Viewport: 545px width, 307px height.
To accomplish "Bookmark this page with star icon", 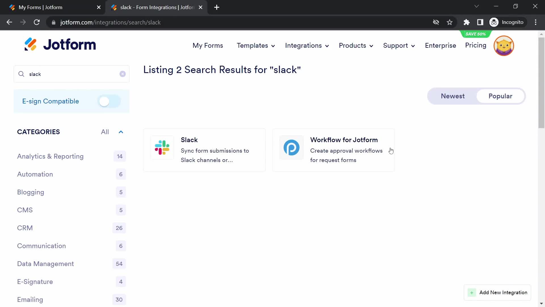I will tap(450, 22).
